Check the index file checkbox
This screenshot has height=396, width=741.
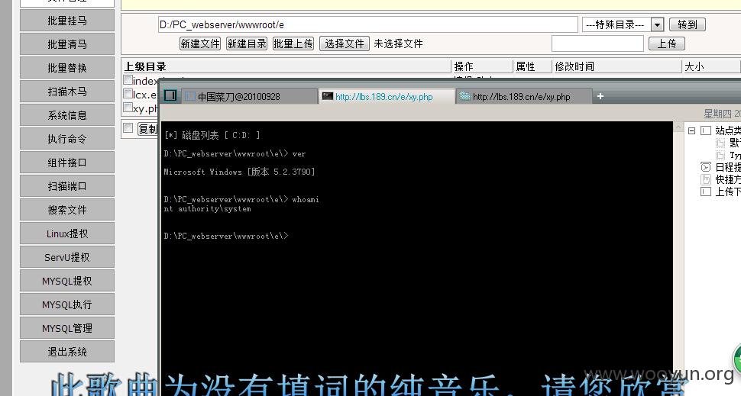(x=128, y=80)
